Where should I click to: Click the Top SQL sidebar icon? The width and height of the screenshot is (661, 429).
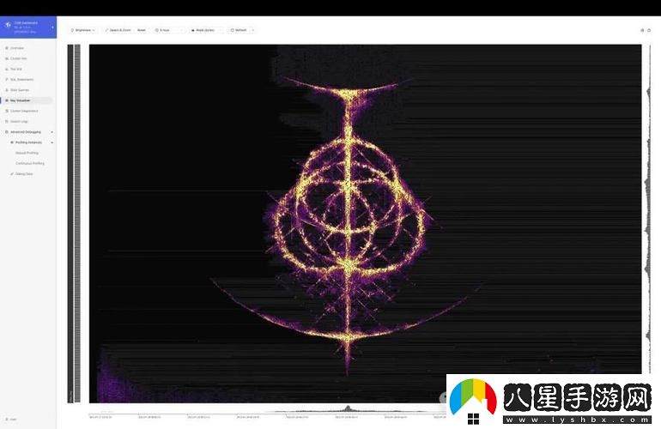7,69
